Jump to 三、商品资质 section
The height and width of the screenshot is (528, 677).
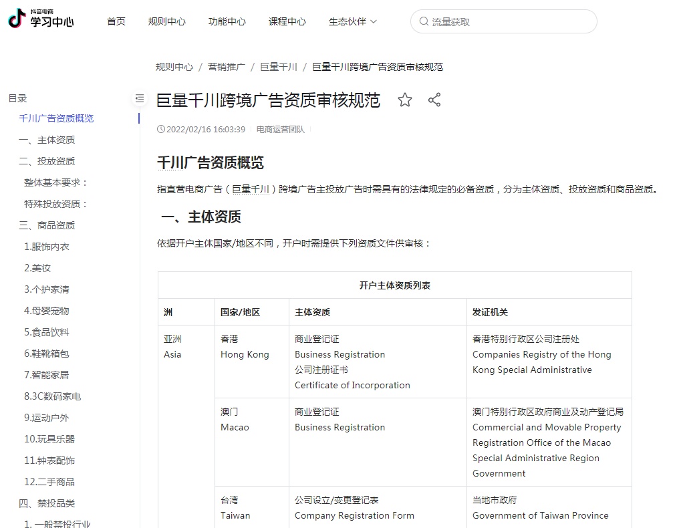coord(47,225)
